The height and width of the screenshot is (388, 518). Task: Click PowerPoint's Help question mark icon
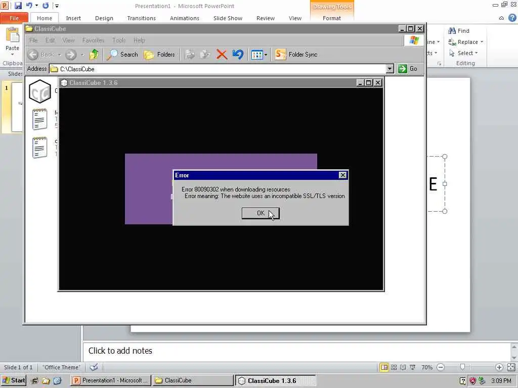pos(512,18)
